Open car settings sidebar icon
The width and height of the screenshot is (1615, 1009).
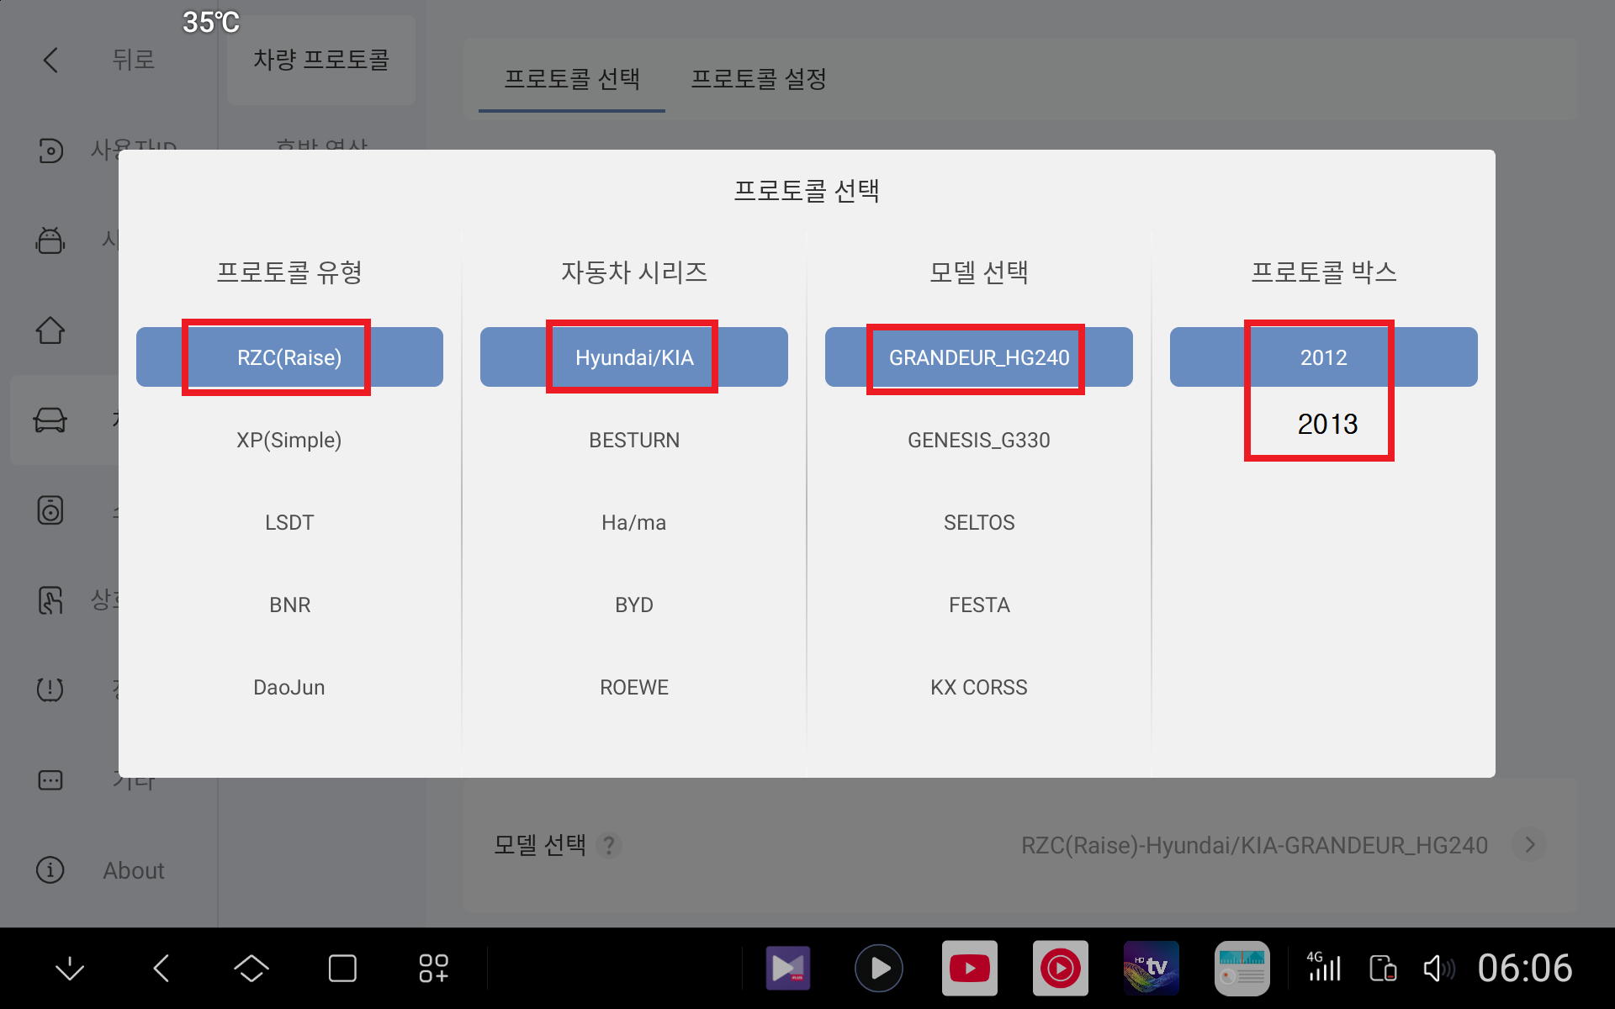click(x=50, y=420)
